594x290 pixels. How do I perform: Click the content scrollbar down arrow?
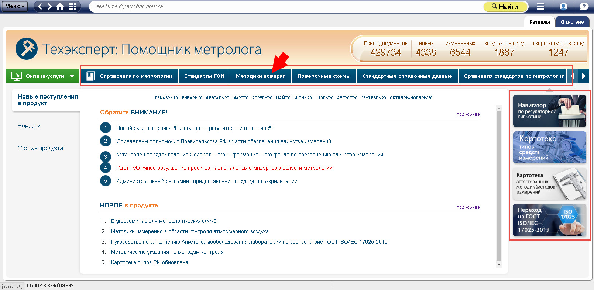[x=499, y=265]
